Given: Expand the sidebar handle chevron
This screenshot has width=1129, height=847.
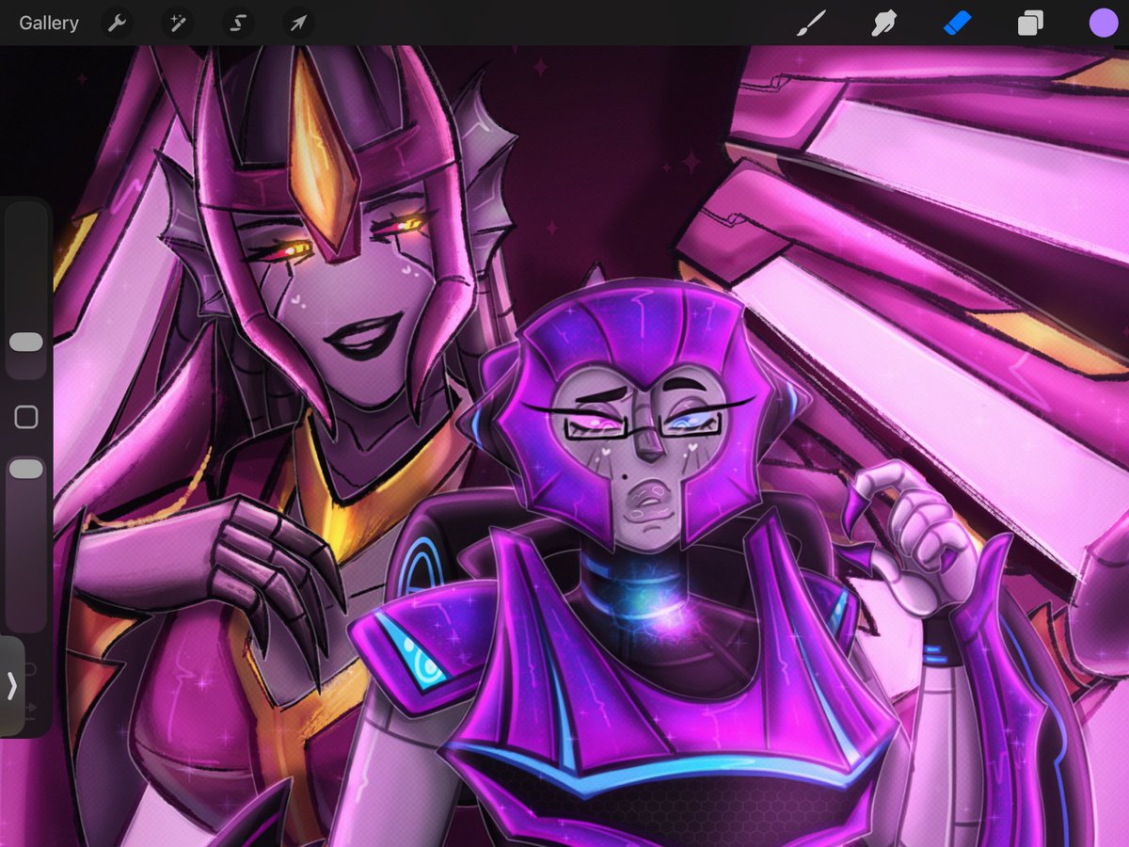Looking at the screenshot, I should 12,686.
